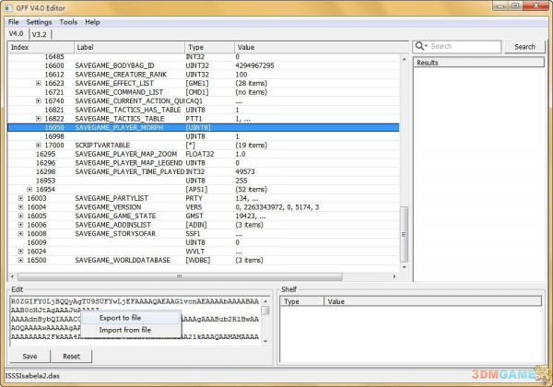
Task: Open the File menu
Action: [13, 21]
